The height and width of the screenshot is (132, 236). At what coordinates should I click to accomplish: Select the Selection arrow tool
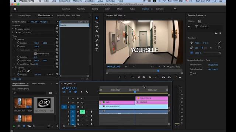point(97,18)
